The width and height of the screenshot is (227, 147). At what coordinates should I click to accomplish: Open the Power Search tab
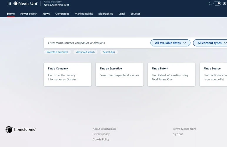[29, 14]
